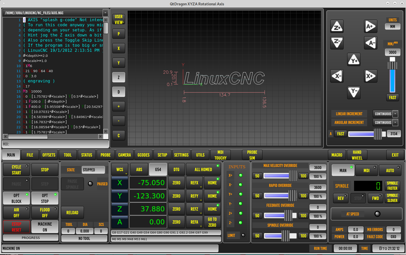Toggle the ESTOP RESET button

(x=16, y=227)
